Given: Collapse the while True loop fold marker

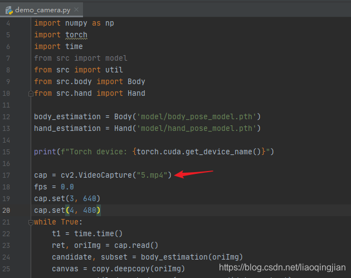Looking at the screenshot, I should pyautogui.click(x=31, y=222).
